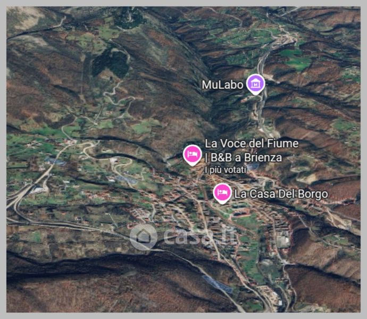Click the casa.it house logo watermark
Screen dimensions: 367x319
(x=143, y=237)
